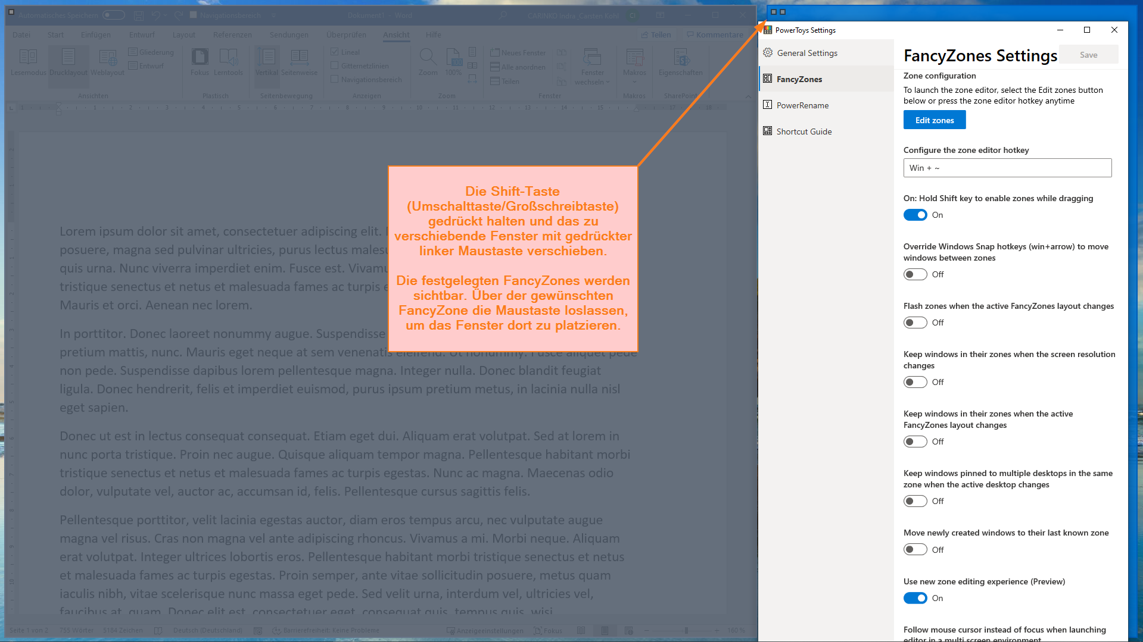Click Alle anordnen in Word ribbon

click(518, 67)
